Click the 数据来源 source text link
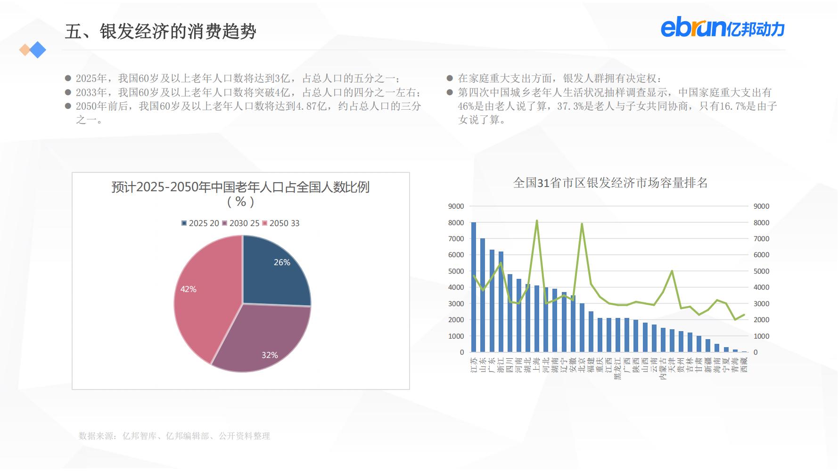Screen dimensions: 838x471 click(x=174, y=436)
